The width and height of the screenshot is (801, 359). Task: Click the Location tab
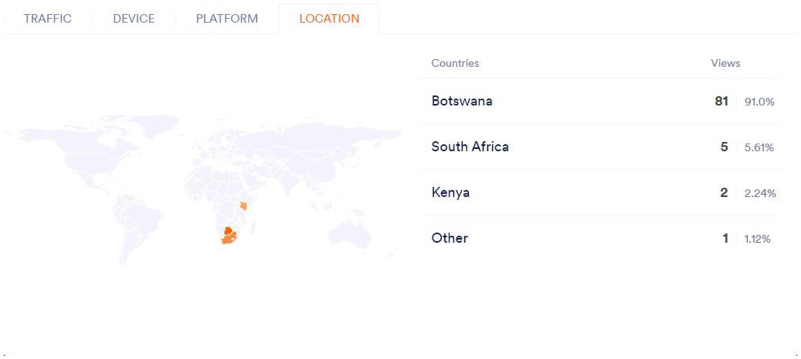tap(329, 18)
